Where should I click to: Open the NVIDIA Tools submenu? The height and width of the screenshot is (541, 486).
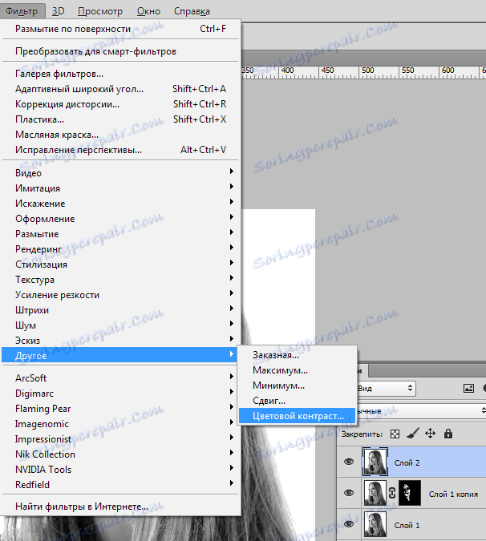[119, 469]
